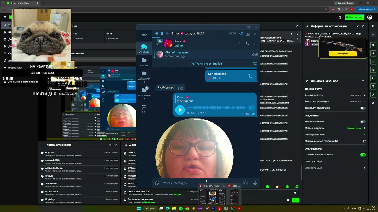
Task: Open the дайвинчик chat folder
Action: click(x=144, y=77)
